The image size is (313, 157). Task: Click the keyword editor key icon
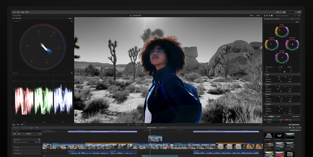(18, 12)
